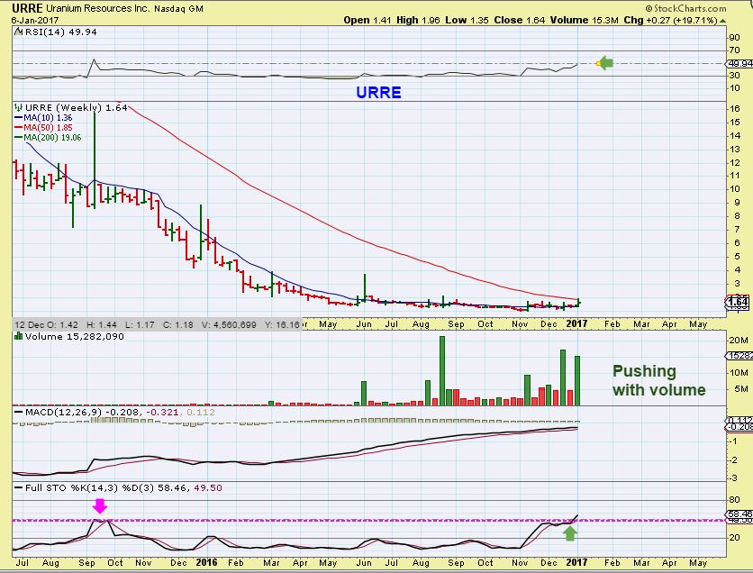
Task: Click the candlestick icon beside URRE (Weekly)
Action: click(19, 107)
